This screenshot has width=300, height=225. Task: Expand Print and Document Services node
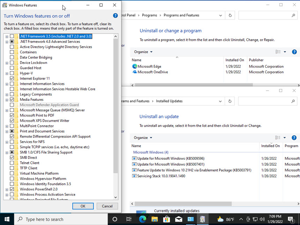point(7,132)
